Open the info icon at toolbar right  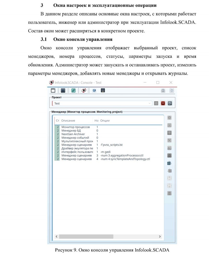coord(163,90)
